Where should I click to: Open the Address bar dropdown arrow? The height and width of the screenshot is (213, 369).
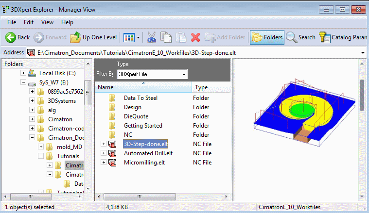pos(363,52)
